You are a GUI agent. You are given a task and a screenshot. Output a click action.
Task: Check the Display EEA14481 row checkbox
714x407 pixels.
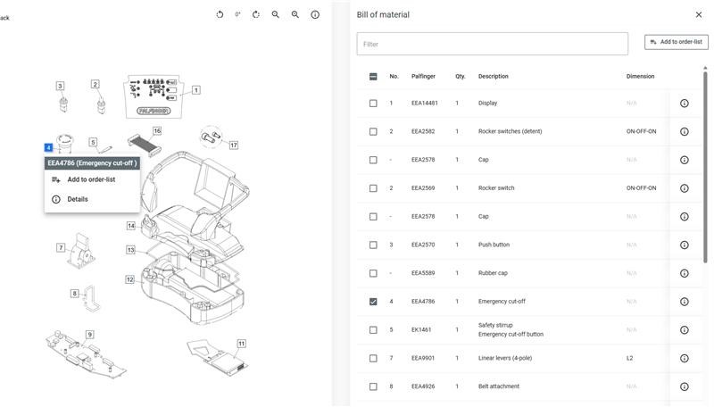click(x=373, y=104)
